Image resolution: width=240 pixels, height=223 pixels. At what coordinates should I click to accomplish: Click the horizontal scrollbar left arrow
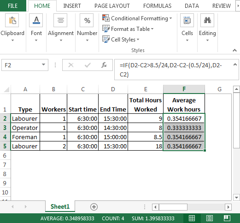155,207
